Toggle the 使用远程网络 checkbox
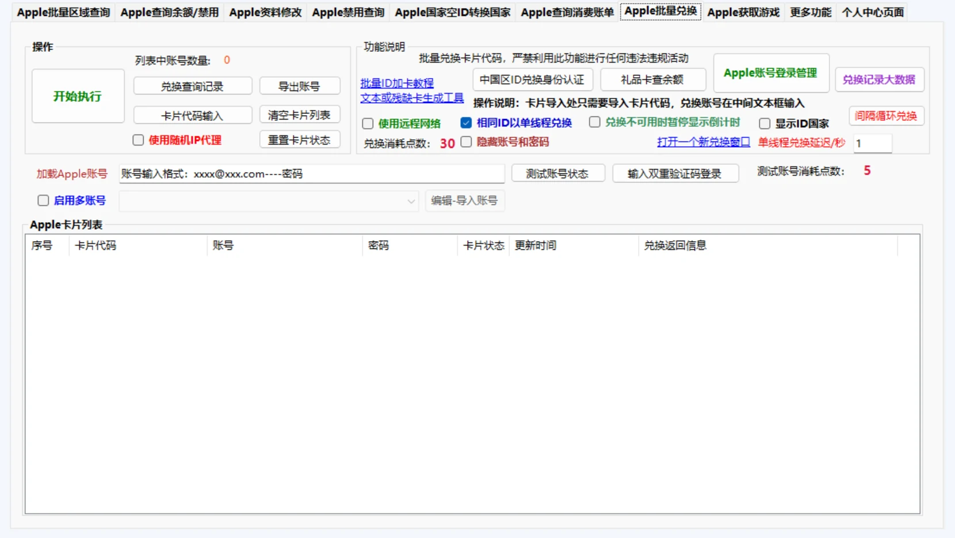This screenshot has width=955, height=538. (x=368, y=124)
